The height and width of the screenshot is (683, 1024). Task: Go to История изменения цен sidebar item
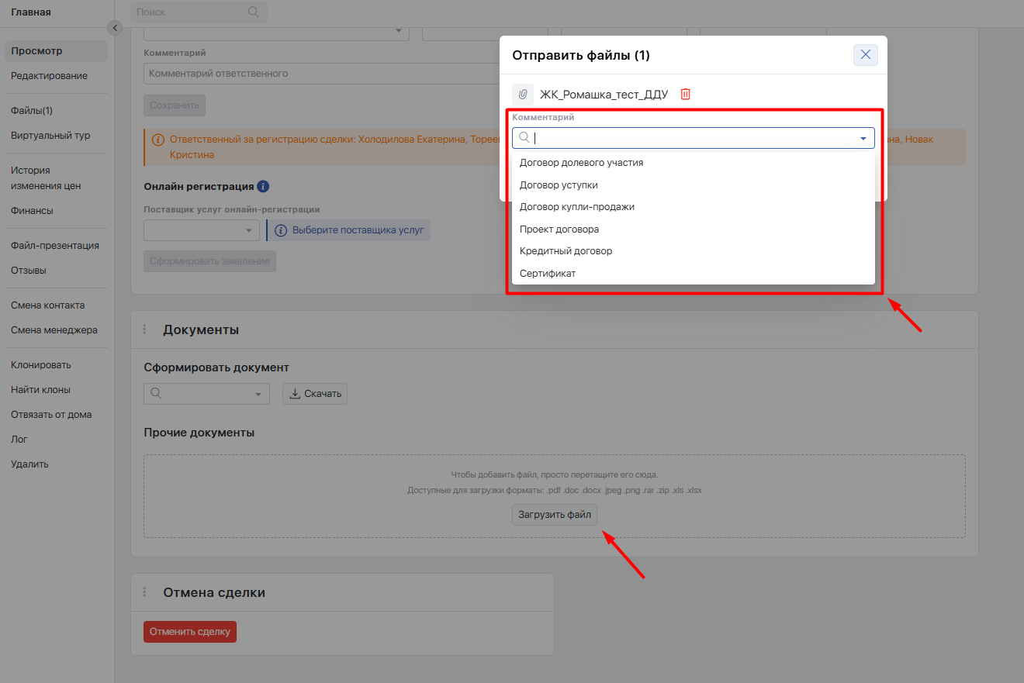point(46,178)
